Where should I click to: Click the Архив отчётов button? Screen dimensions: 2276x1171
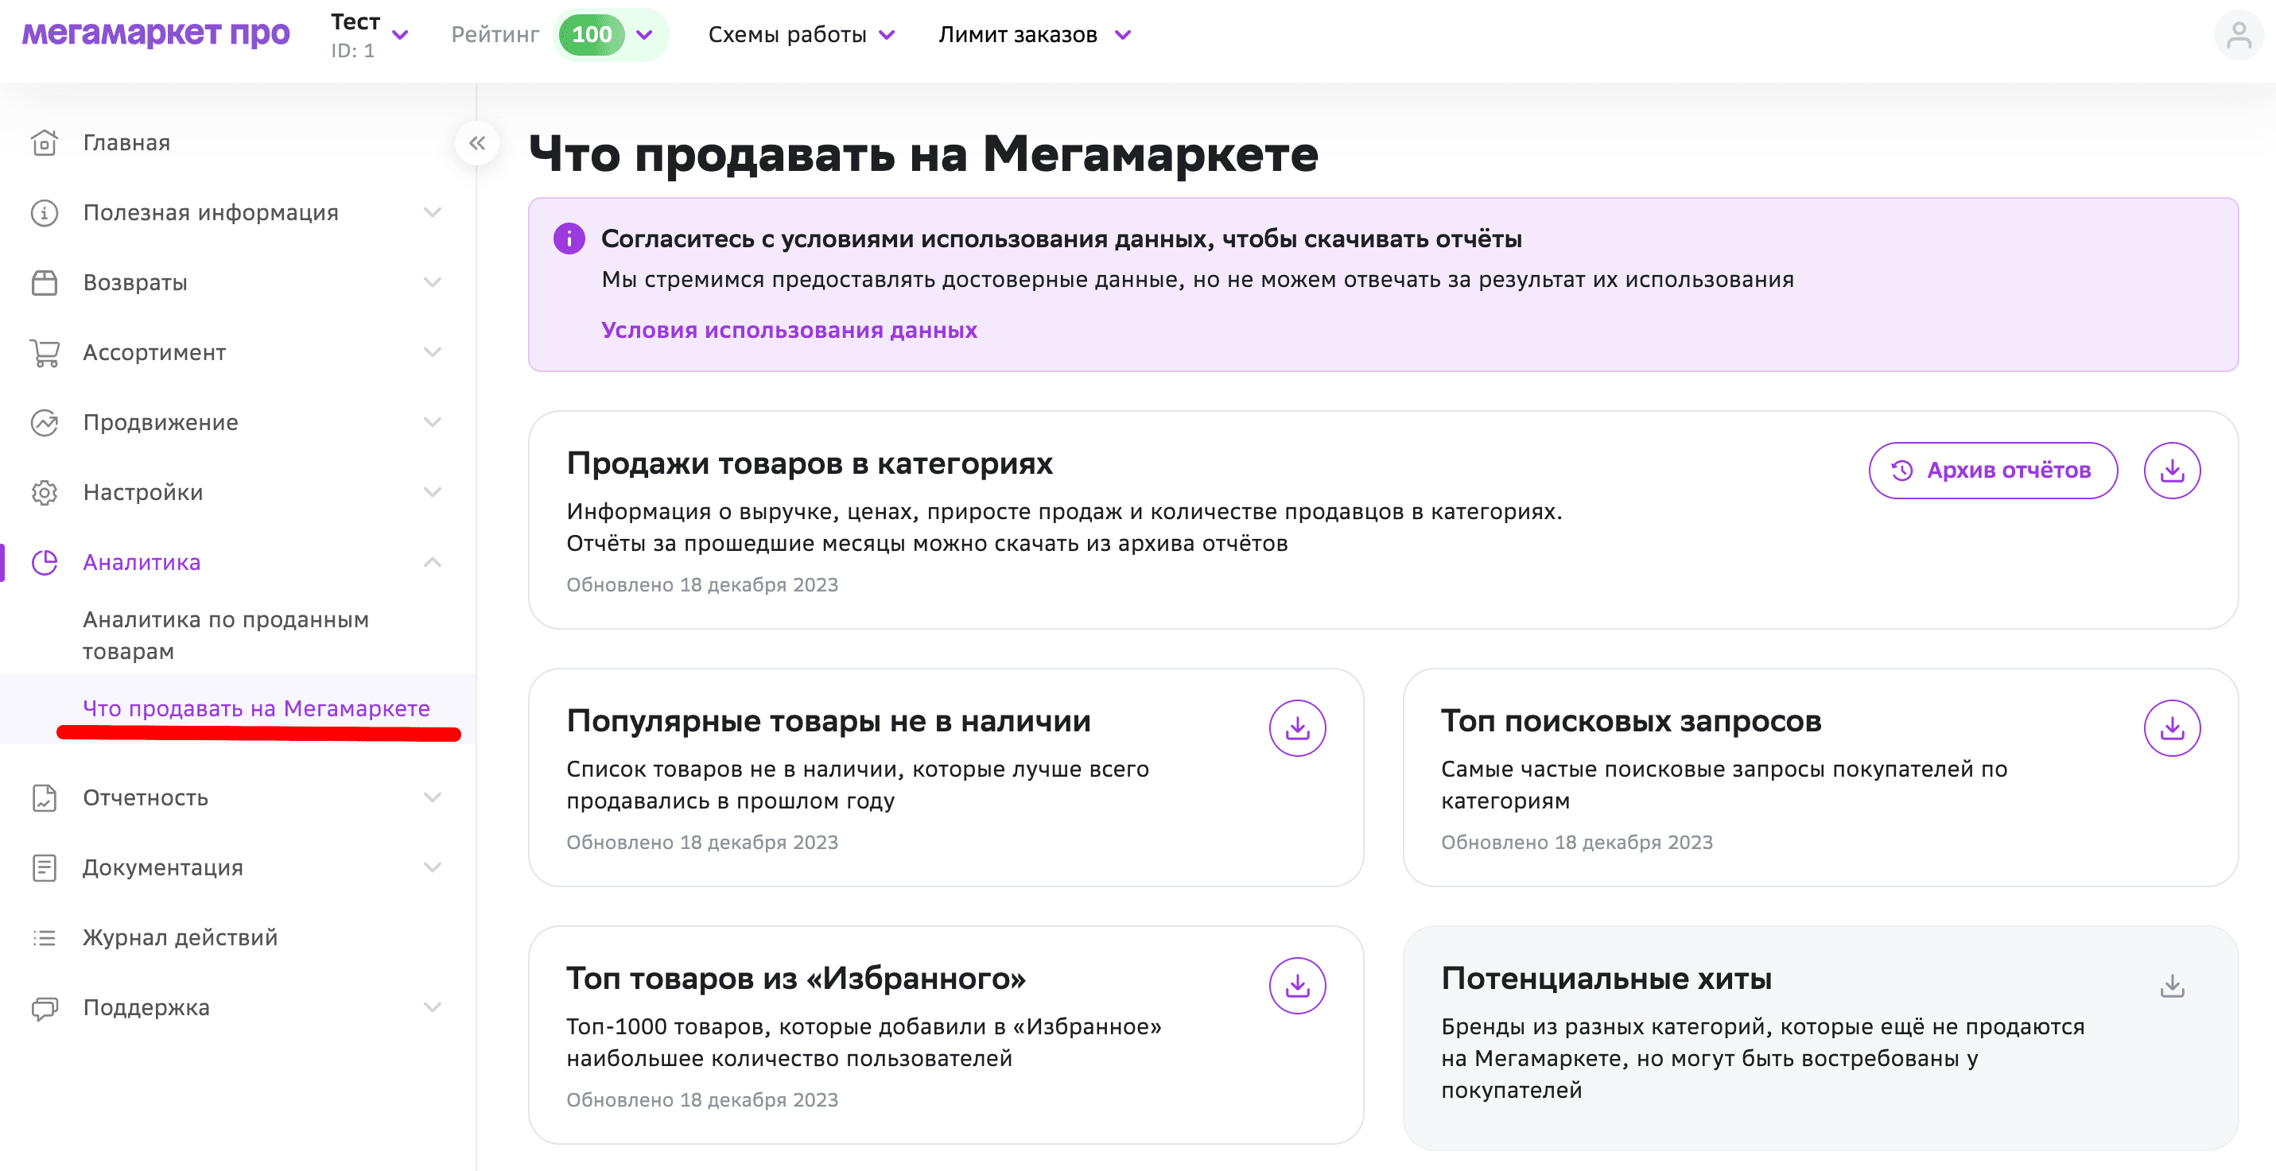[1993, 471]
